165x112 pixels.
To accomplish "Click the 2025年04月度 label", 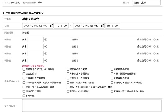I will coord(12,2).
